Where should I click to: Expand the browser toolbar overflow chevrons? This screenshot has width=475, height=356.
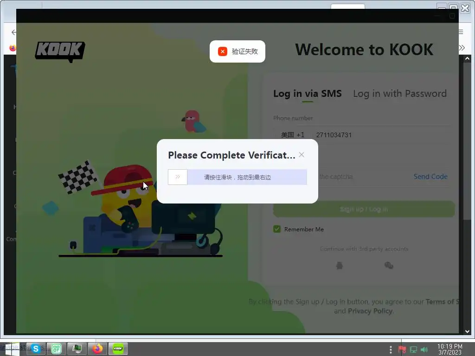click(x=462, y=48)
